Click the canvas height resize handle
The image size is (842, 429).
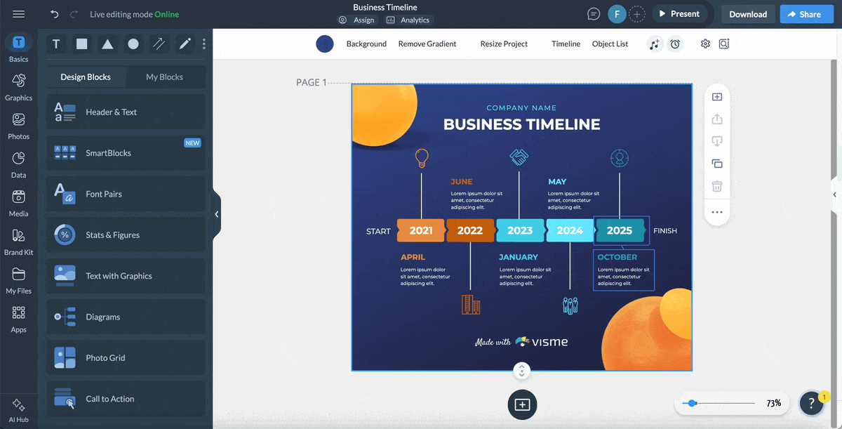[521, 371]
